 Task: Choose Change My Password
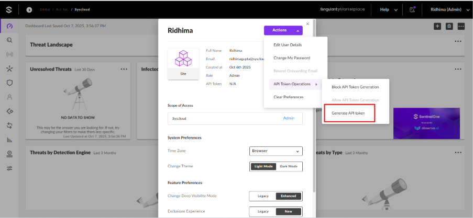[x=292, y=58]
